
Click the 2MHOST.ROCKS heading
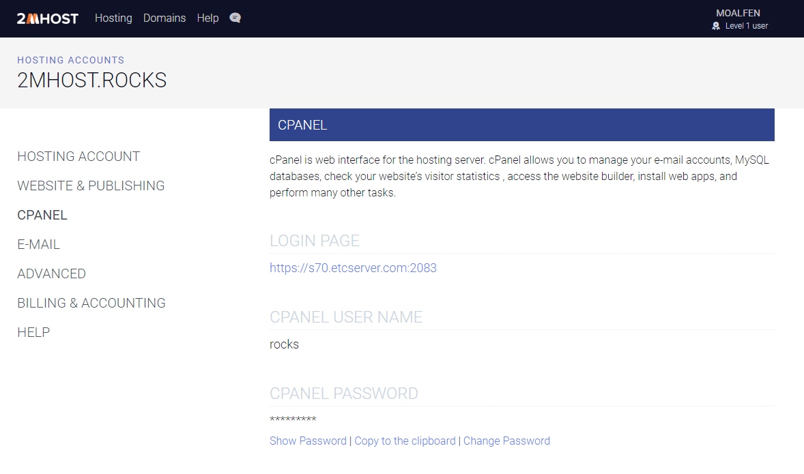point(92,80)
